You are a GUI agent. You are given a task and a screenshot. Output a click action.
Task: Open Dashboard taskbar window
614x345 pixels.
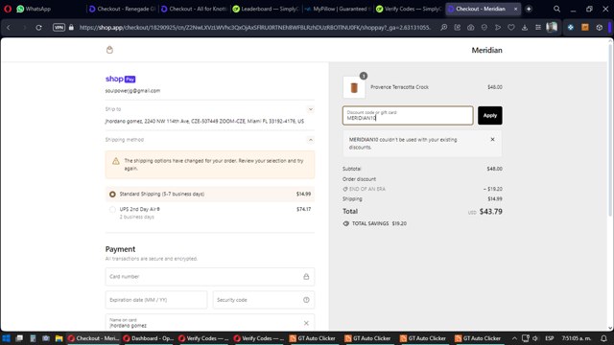[149, 338]
